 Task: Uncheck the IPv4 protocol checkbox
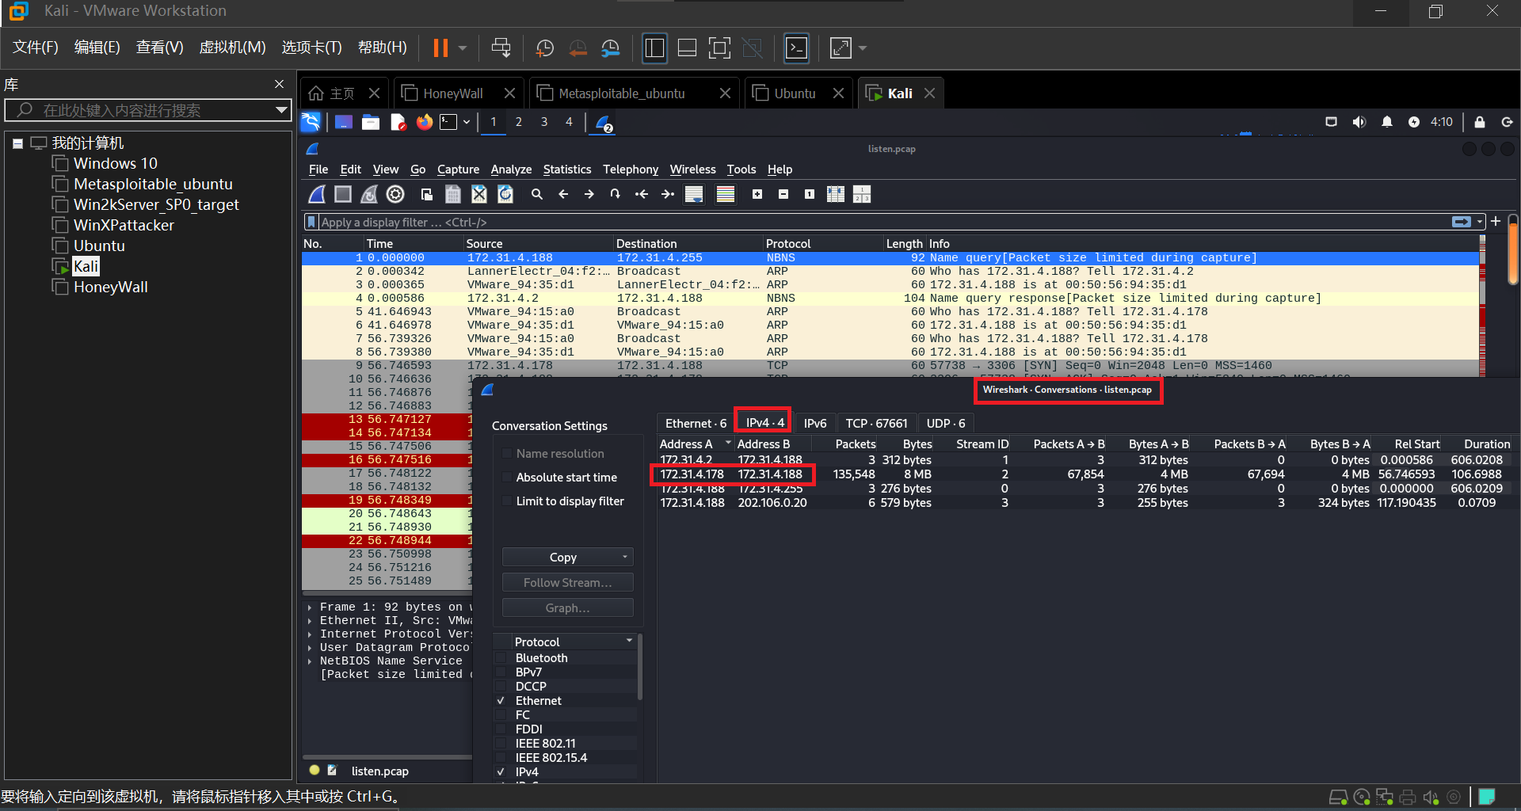tap(501, 772)
